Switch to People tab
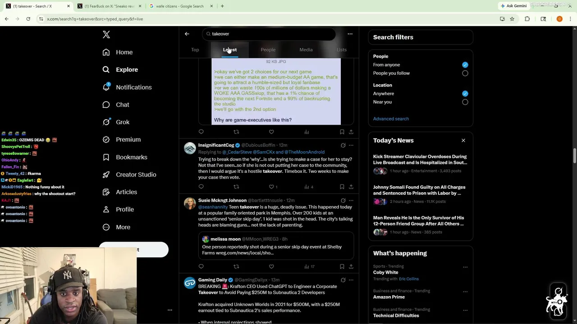The image size is (577, 324). tap(268, 50)
